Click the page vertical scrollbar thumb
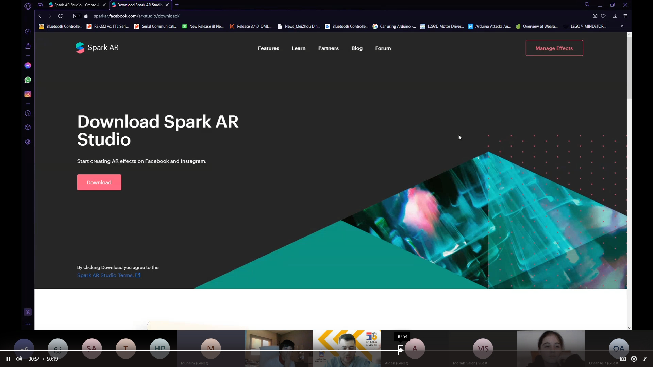 [x=629, y=67]
